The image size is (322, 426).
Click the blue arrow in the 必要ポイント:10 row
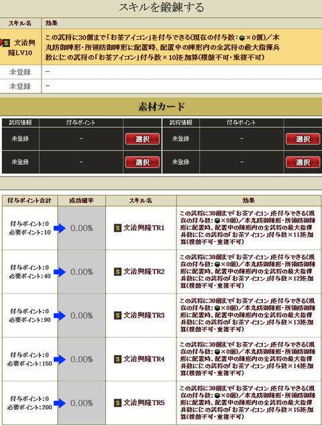pos(60,228)
